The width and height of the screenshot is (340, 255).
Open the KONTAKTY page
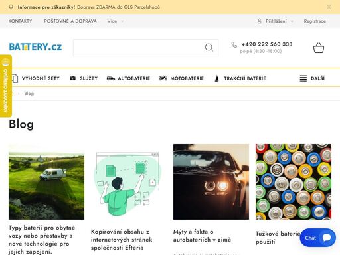pyautogui.click(x=20, y=21)
